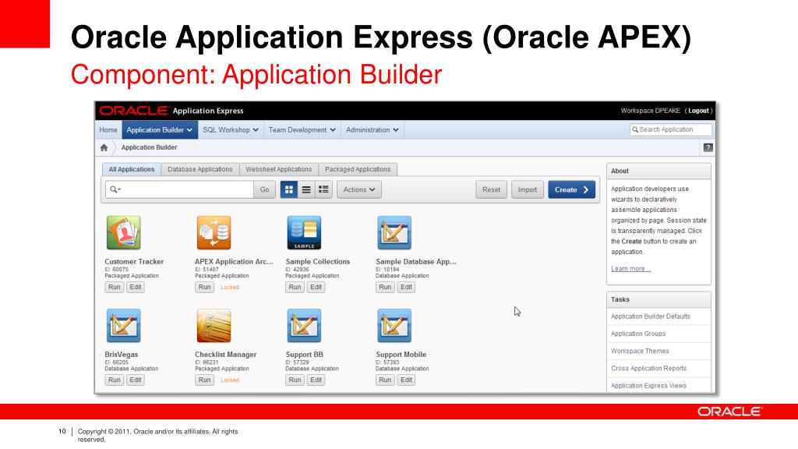Open the Support Mobile application icon
This screenshot has width=798, height=449.
pyautogui.click(x=394, y=326)
